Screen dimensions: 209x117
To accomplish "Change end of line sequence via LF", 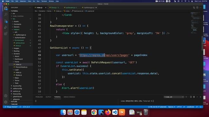I will pos(184,107).
